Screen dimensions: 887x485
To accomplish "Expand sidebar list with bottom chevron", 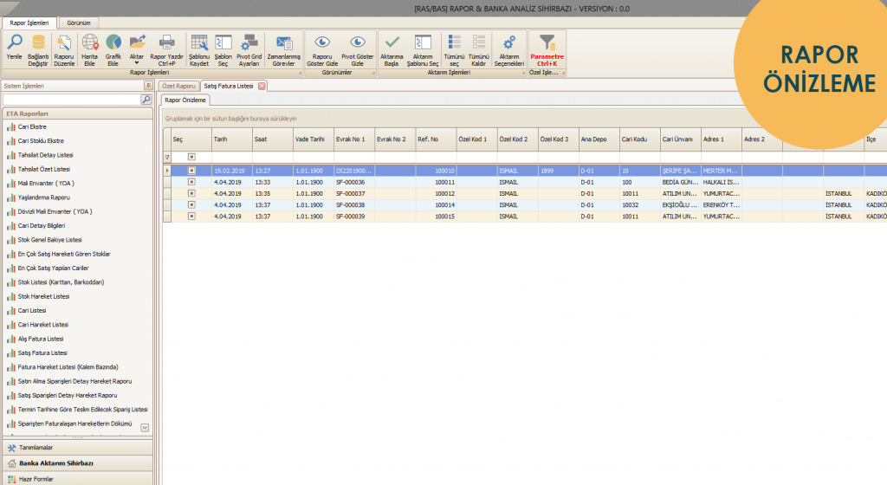I will pos(145,427).
